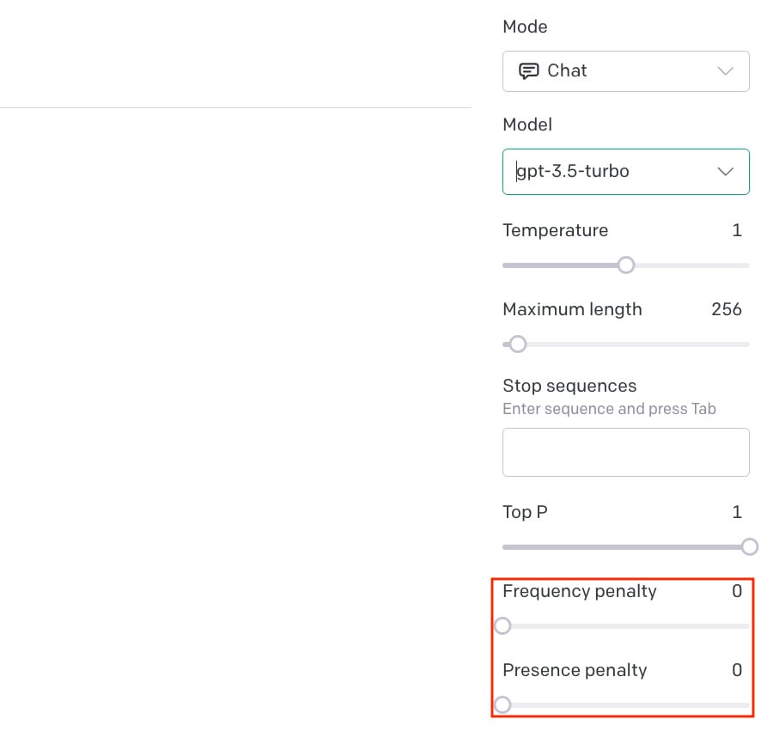Click the Presence penalty slider track

[x=630, y=705]
